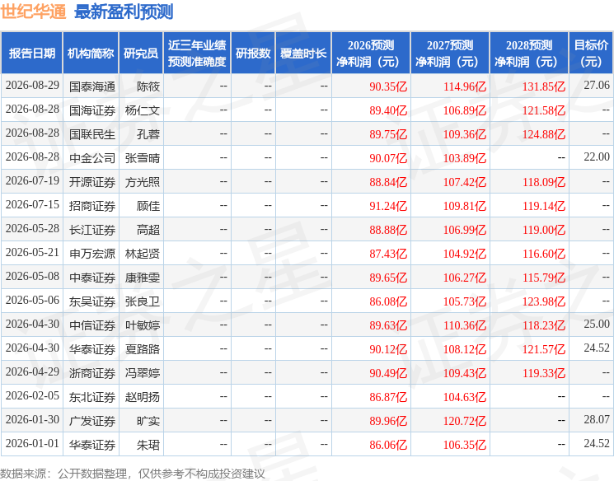
Task: Click analyst 叶敏婷's name
Action: click(x=142, y=325)
